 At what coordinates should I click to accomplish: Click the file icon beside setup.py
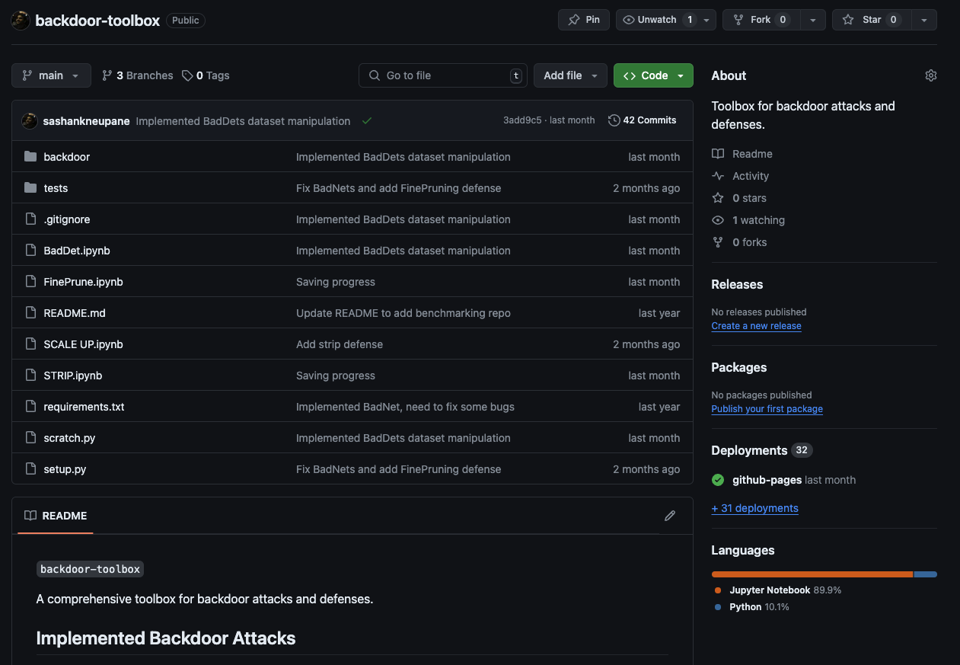(30, 468)
